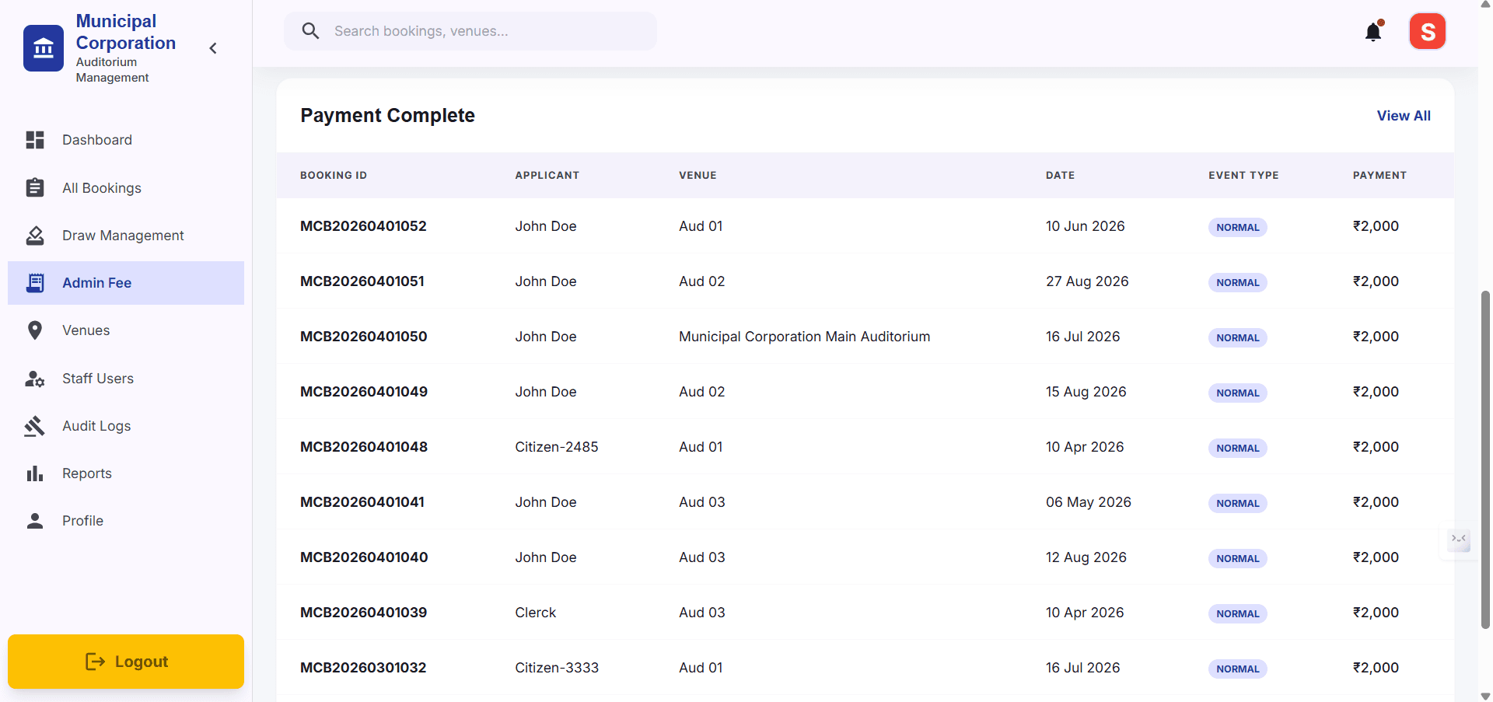
Task: Click the Profile person icon
Action: pos(35,521)
